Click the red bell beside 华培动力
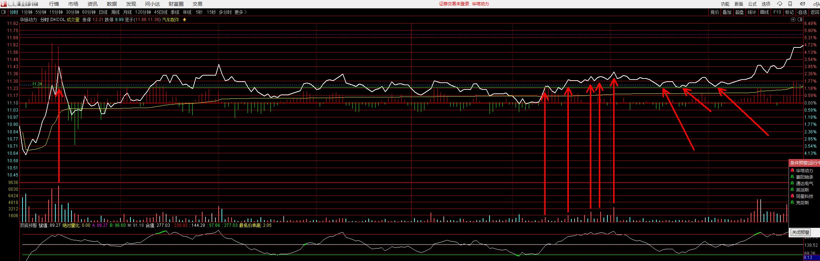 point(792,171)
